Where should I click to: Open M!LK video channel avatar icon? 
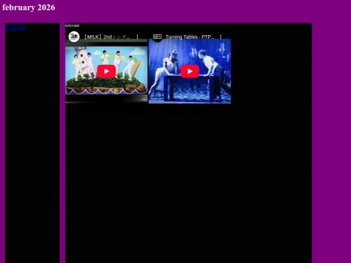click(74, 36)
